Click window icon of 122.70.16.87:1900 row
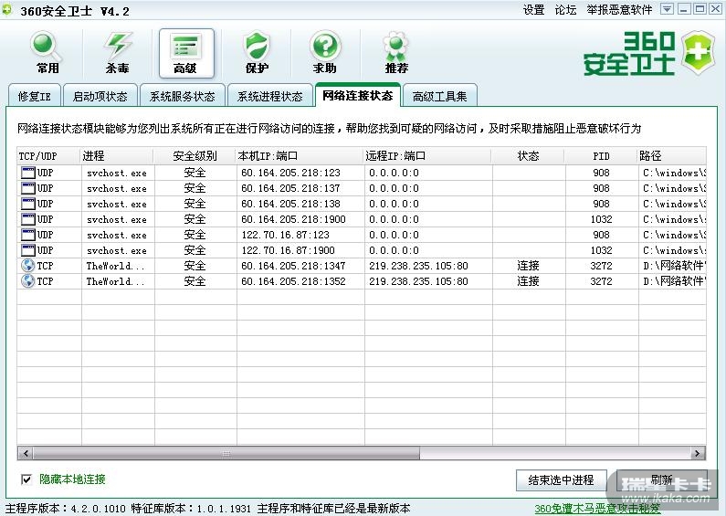Image resolution: width=726 pixels, height=516 pixels. 28,250
